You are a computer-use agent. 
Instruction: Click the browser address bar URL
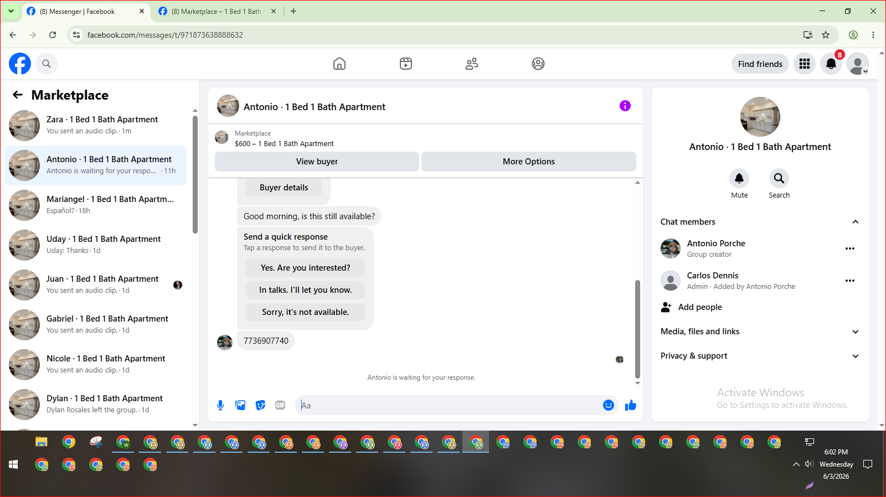(x=165, y=35)
